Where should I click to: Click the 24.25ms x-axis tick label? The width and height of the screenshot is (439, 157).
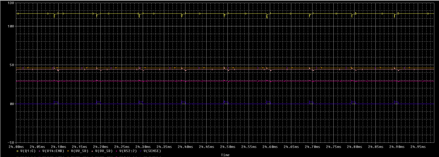click(x=122, y=147)
